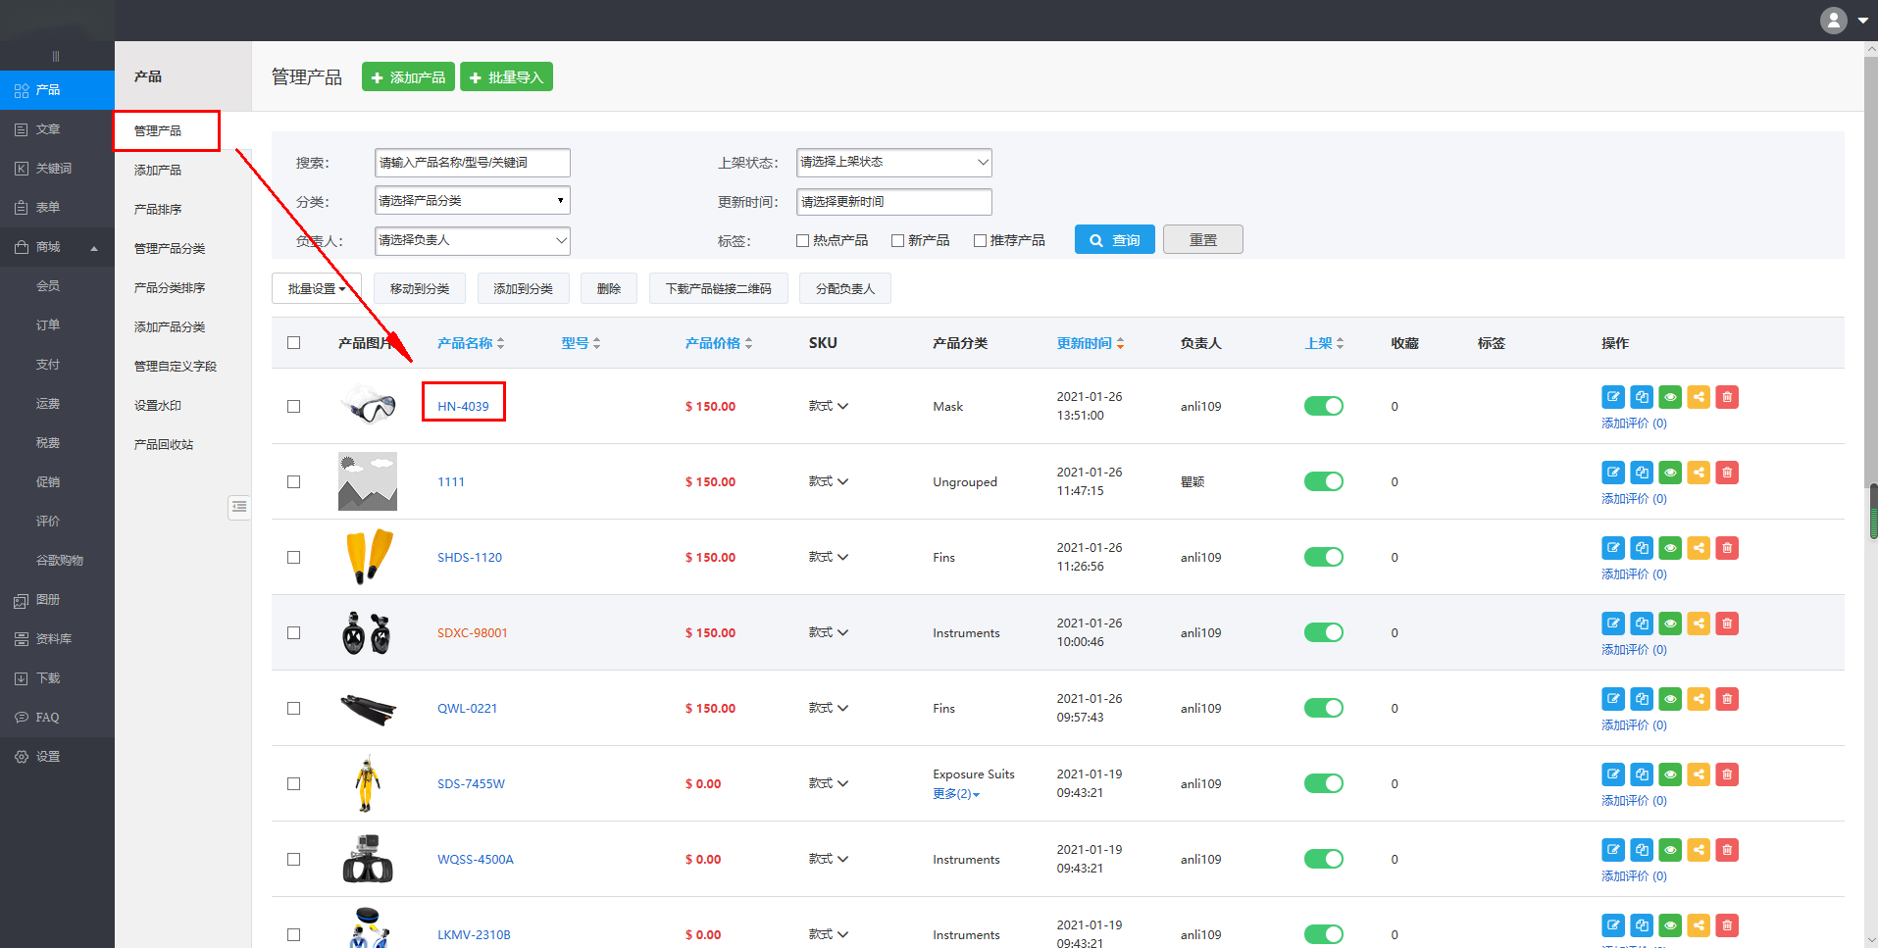This screenshot has height=948, width=1878.
Task: Click the blue 查询 search button
Action: [1114, 240]
